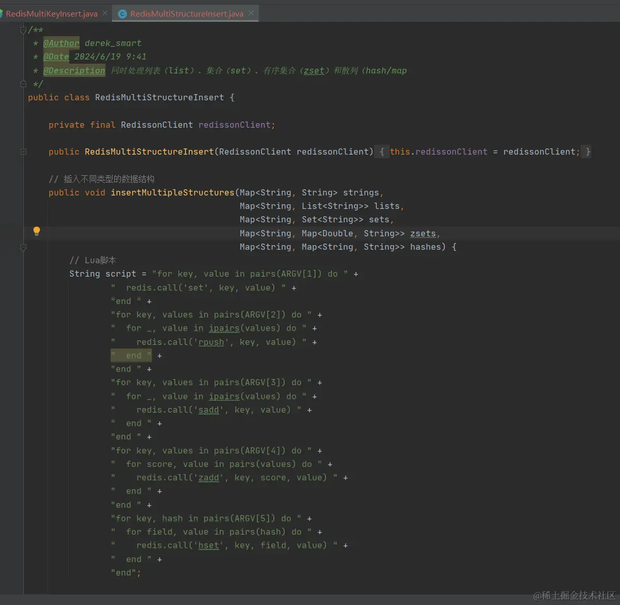620x605 pixels.
Task: Expand the folded RedisMultiStructureInsert constructor in the gutter
Action: click(23, 152)
